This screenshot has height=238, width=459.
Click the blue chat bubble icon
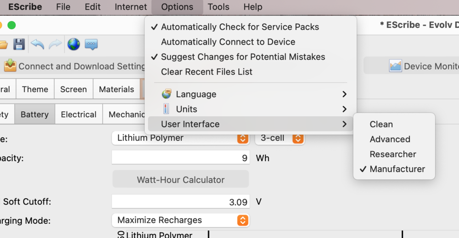click(x=91, y=44)
